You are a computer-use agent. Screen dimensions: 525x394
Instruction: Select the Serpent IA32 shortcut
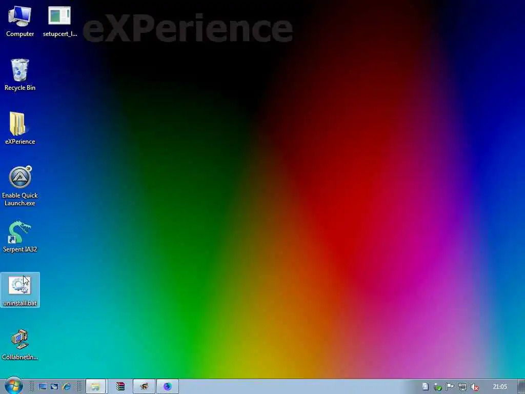20,237
